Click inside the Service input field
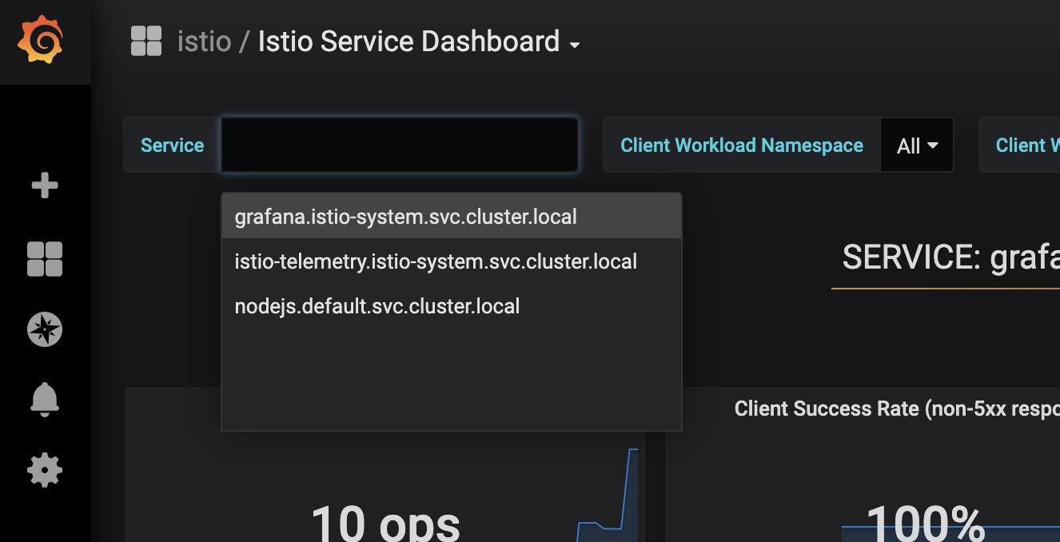Viewport: 1060px width, 542px height. (x=398, y=145)
